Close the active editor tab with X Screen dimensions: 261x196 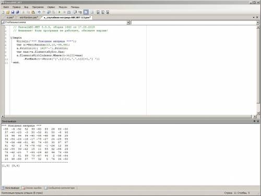(x=257, y=17)
